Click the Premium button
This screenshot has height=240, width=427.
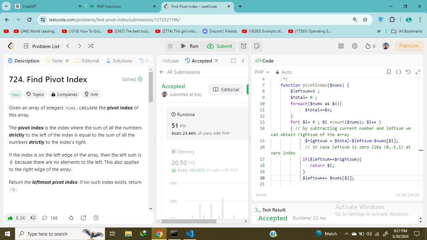pos(409,46)
